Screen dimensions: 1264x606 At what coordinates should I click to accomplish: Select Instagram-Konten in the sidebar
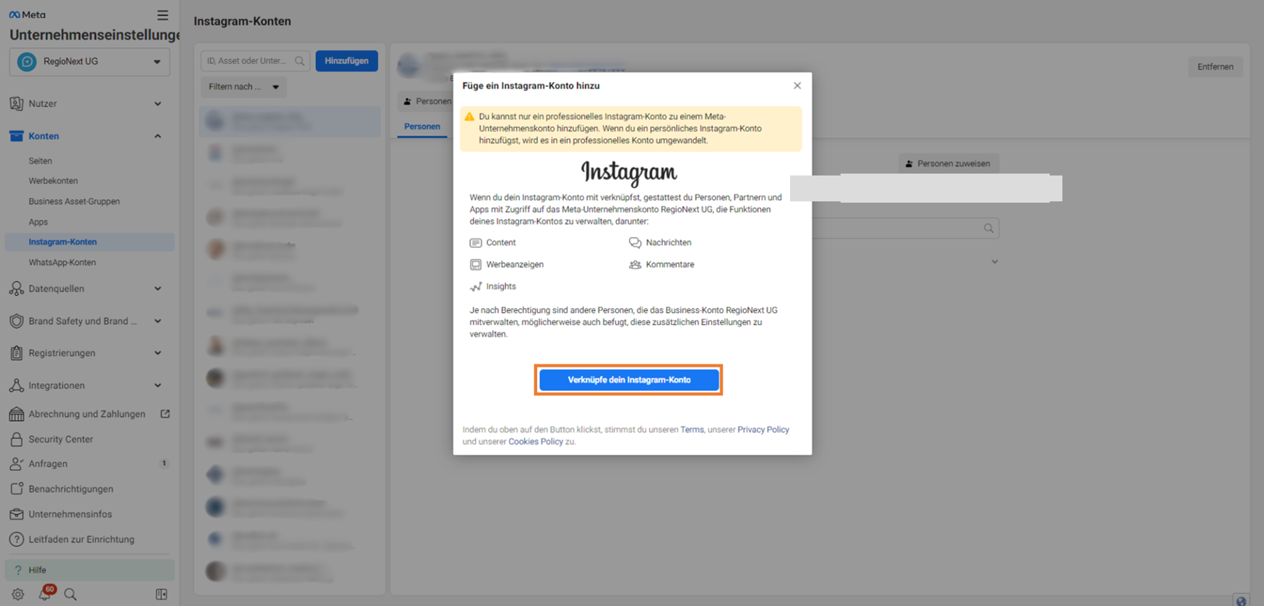pyautogui.click(x=89, y=242)
